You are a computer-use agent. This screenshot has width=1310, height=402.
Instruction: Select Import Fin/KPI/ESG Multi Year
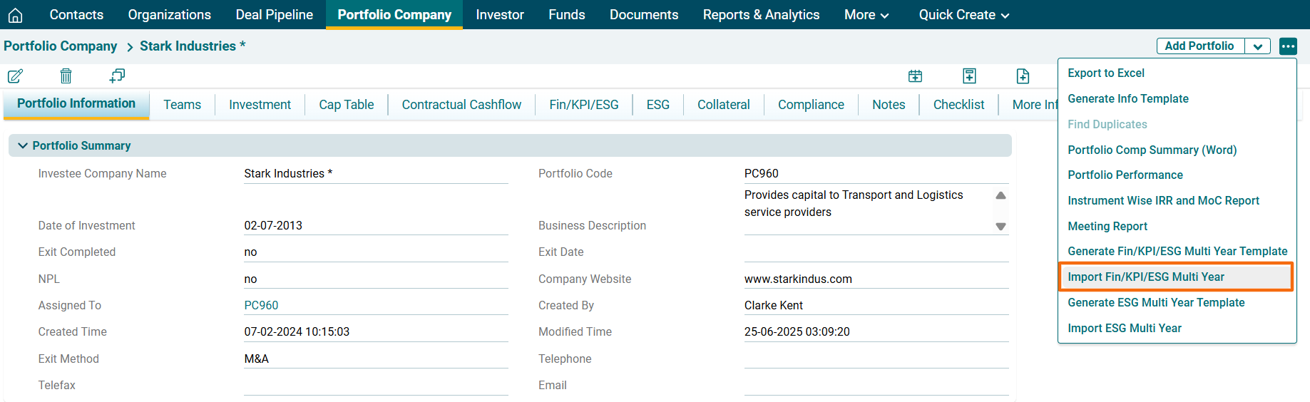click(x=1145, y=277)
